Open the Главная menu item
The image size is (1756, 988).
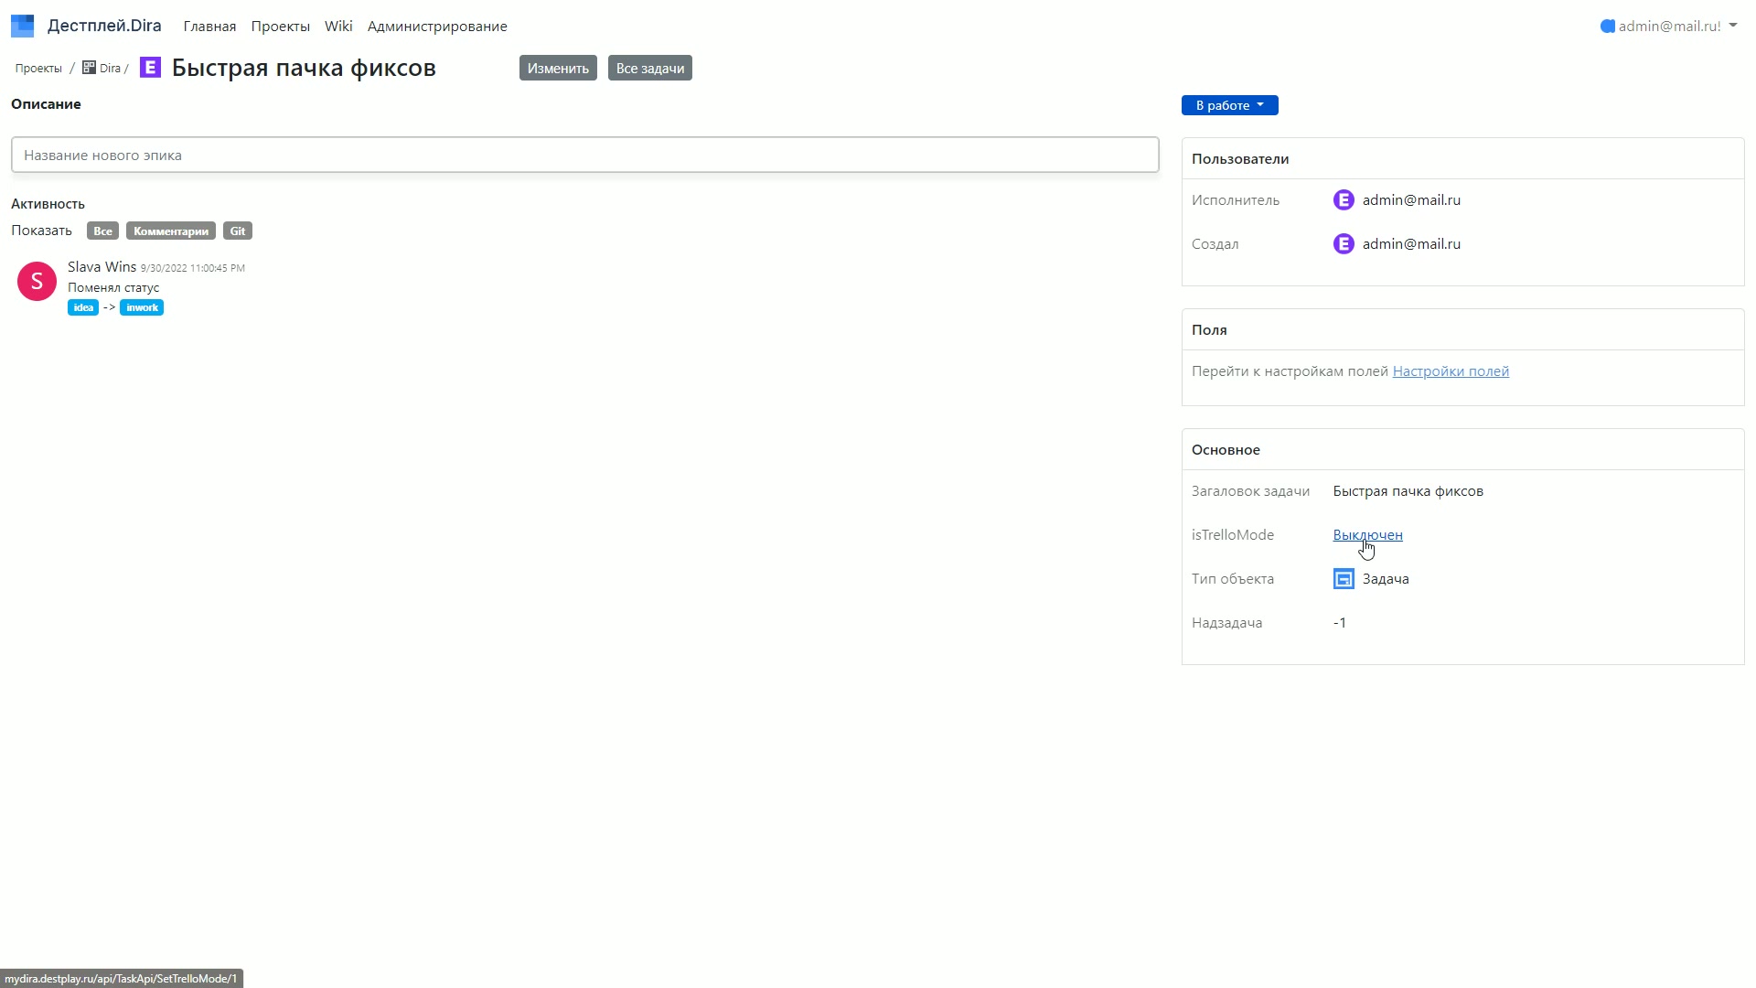[209, 27]
